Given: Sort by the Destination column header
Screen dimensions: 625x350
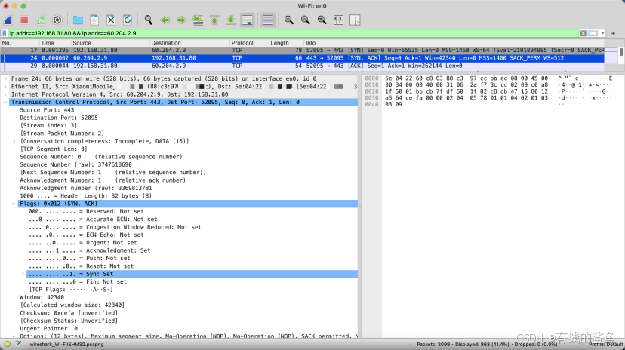Looking at the screenshot, I should 189,42.
